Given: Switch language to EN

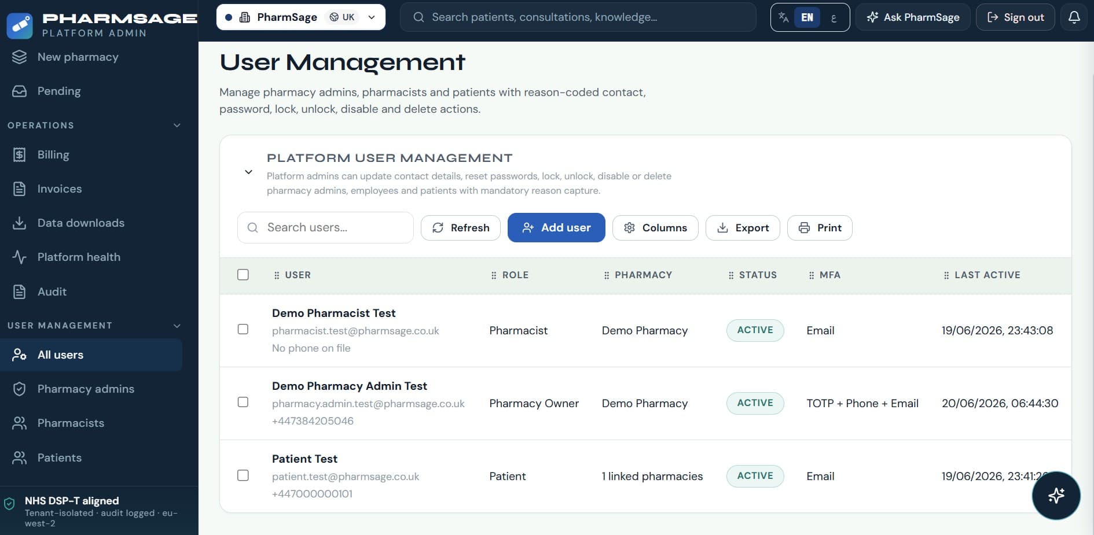Looking at the screenshot, I should 807,17.
